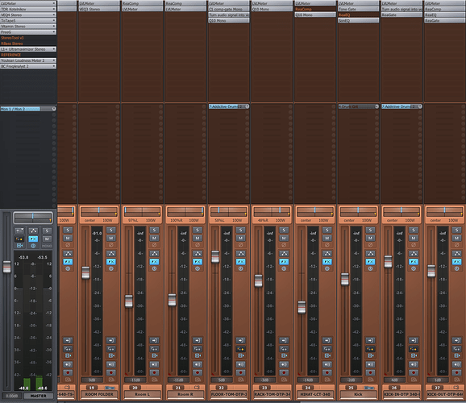Open FreeG plugin dropdown arrow on master
This screenshot has width=466, height=403.
click(54, 31)
